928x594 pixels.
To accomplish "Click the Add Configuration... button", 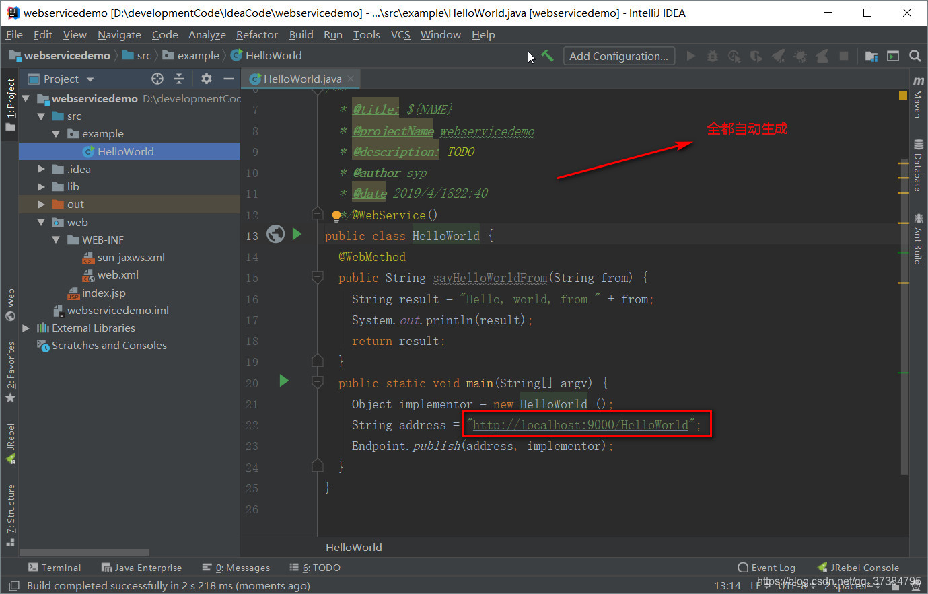I will [x=618, y=56].
